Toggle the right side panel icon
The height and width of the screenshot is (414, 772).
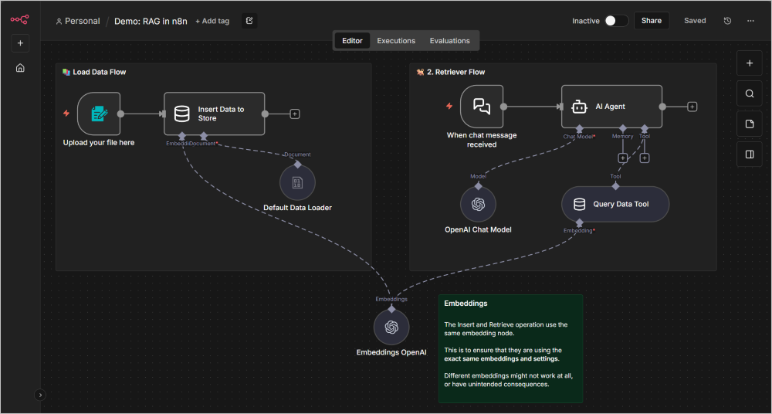point(749,154)
